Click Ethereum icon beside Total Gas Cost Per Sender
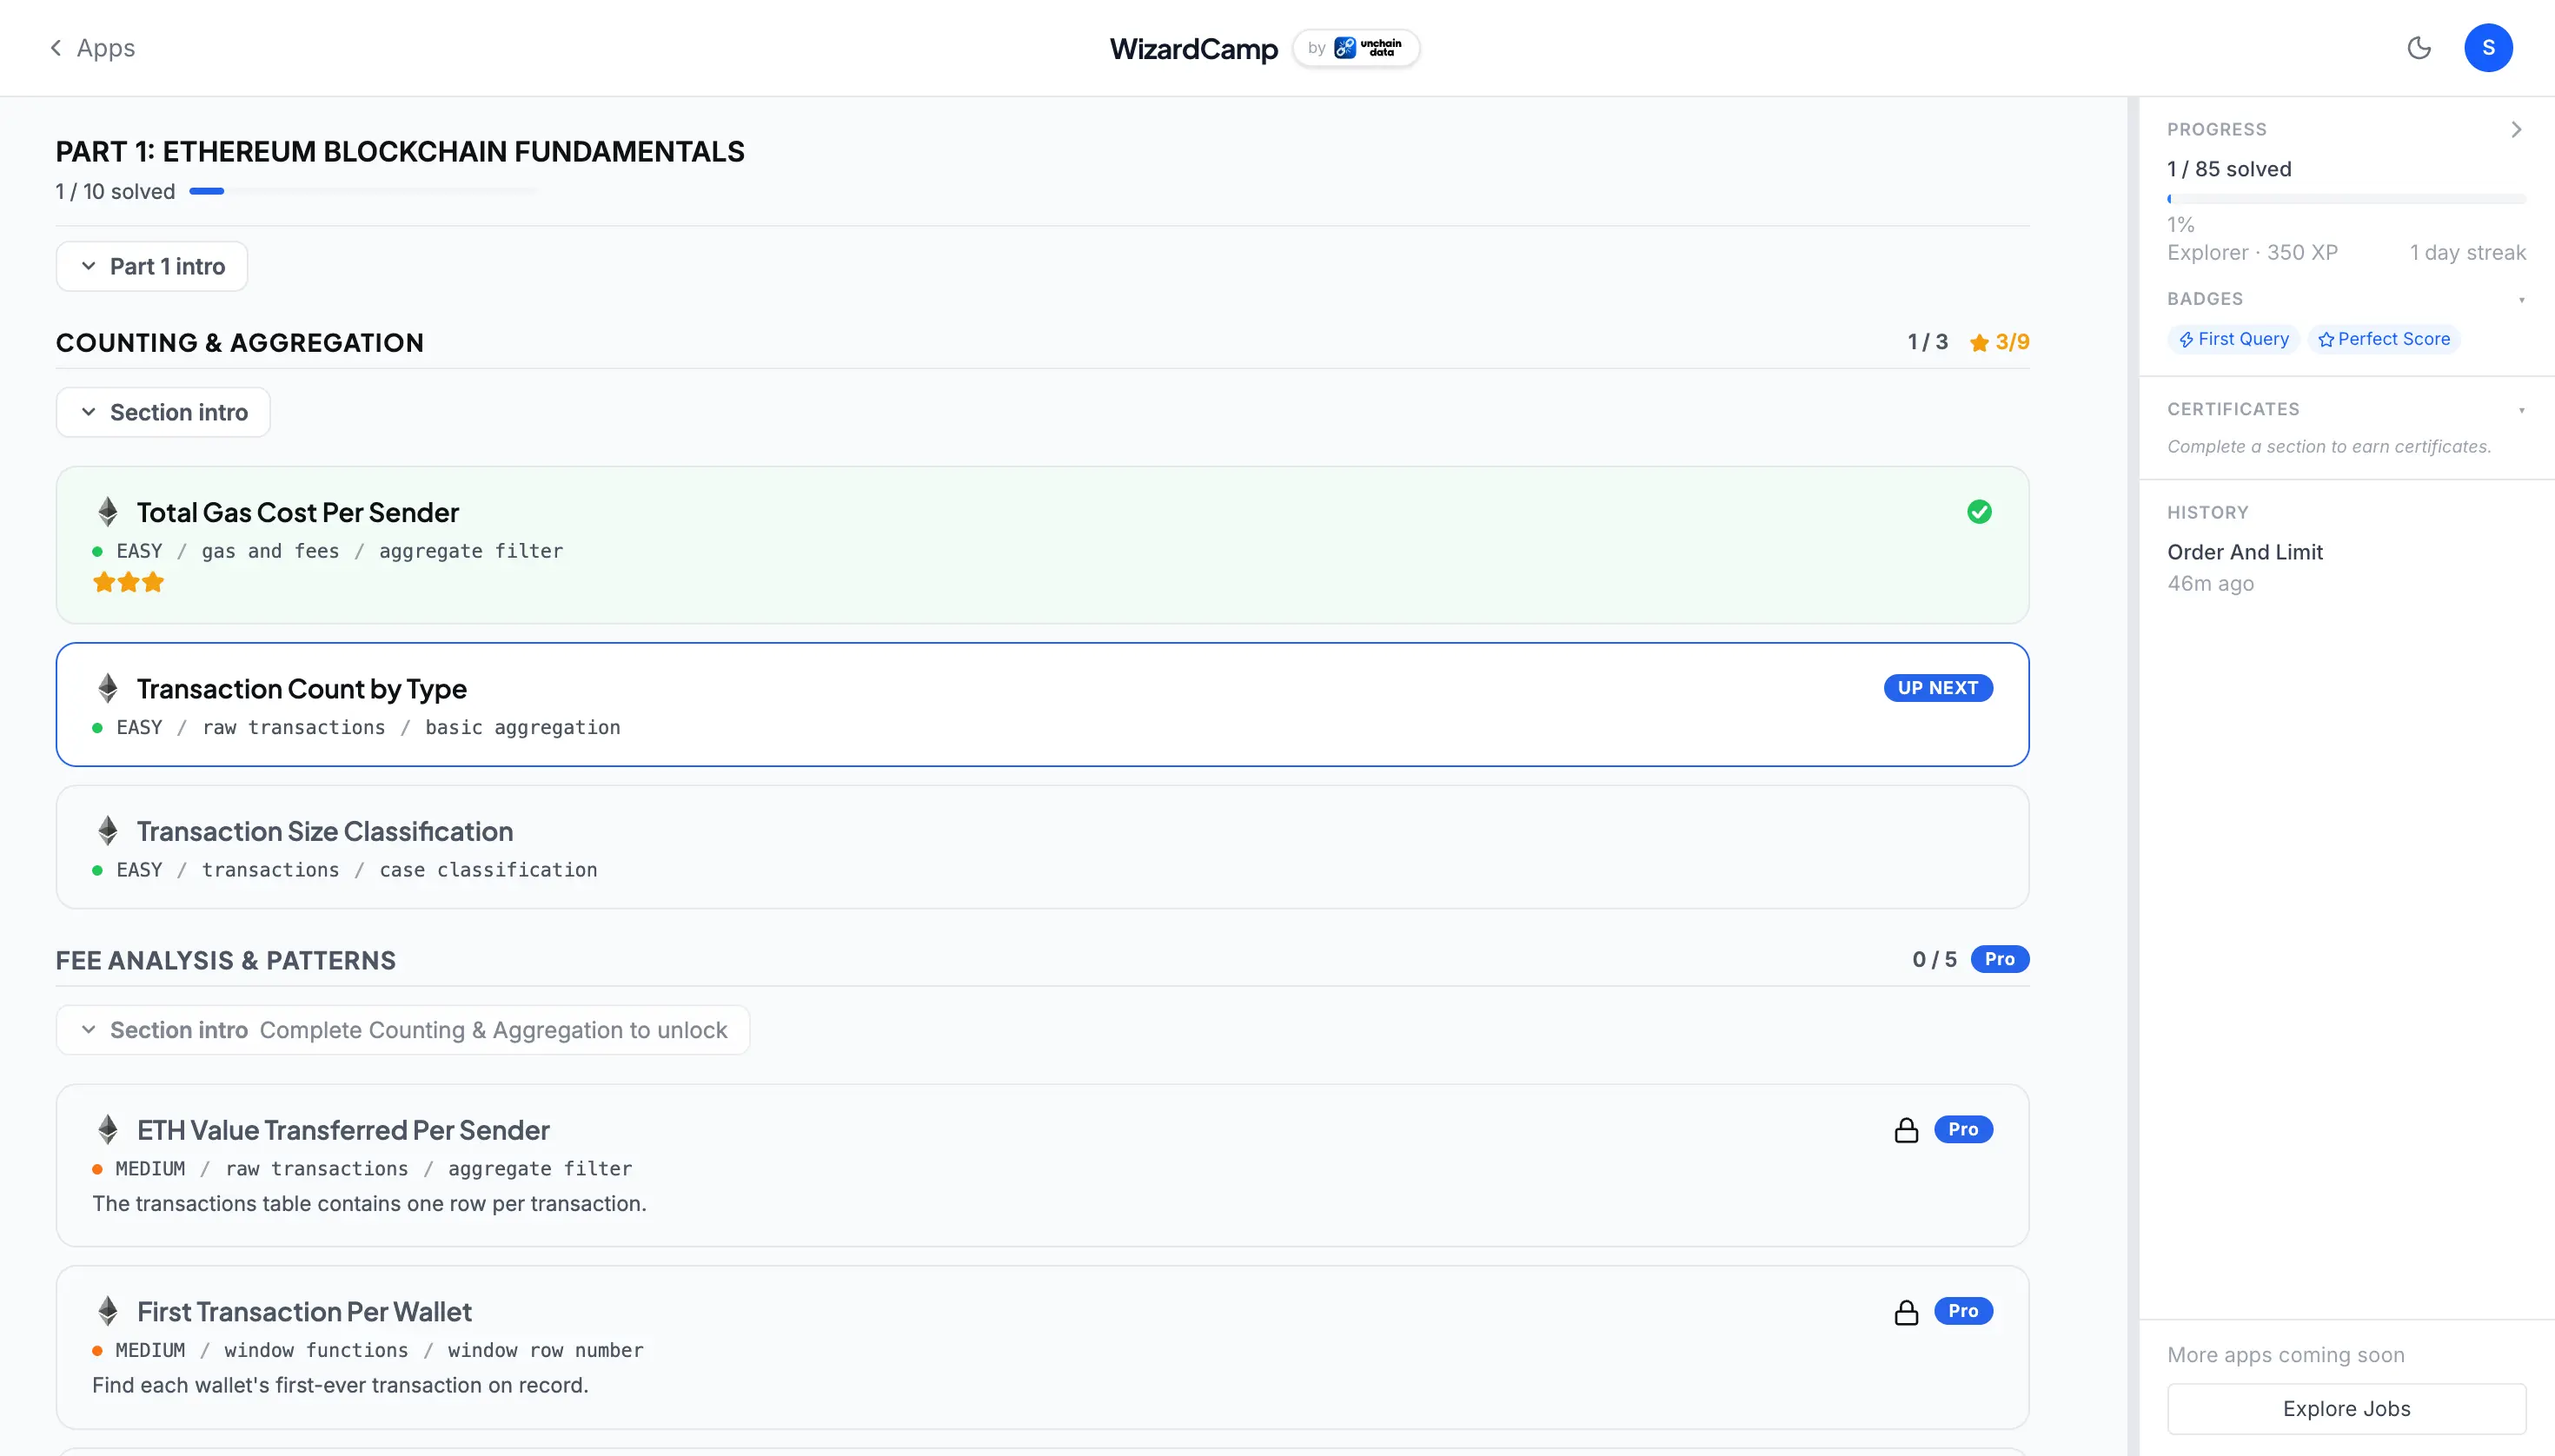This screenshot has height=1456, width=2555. coord(108,512)
